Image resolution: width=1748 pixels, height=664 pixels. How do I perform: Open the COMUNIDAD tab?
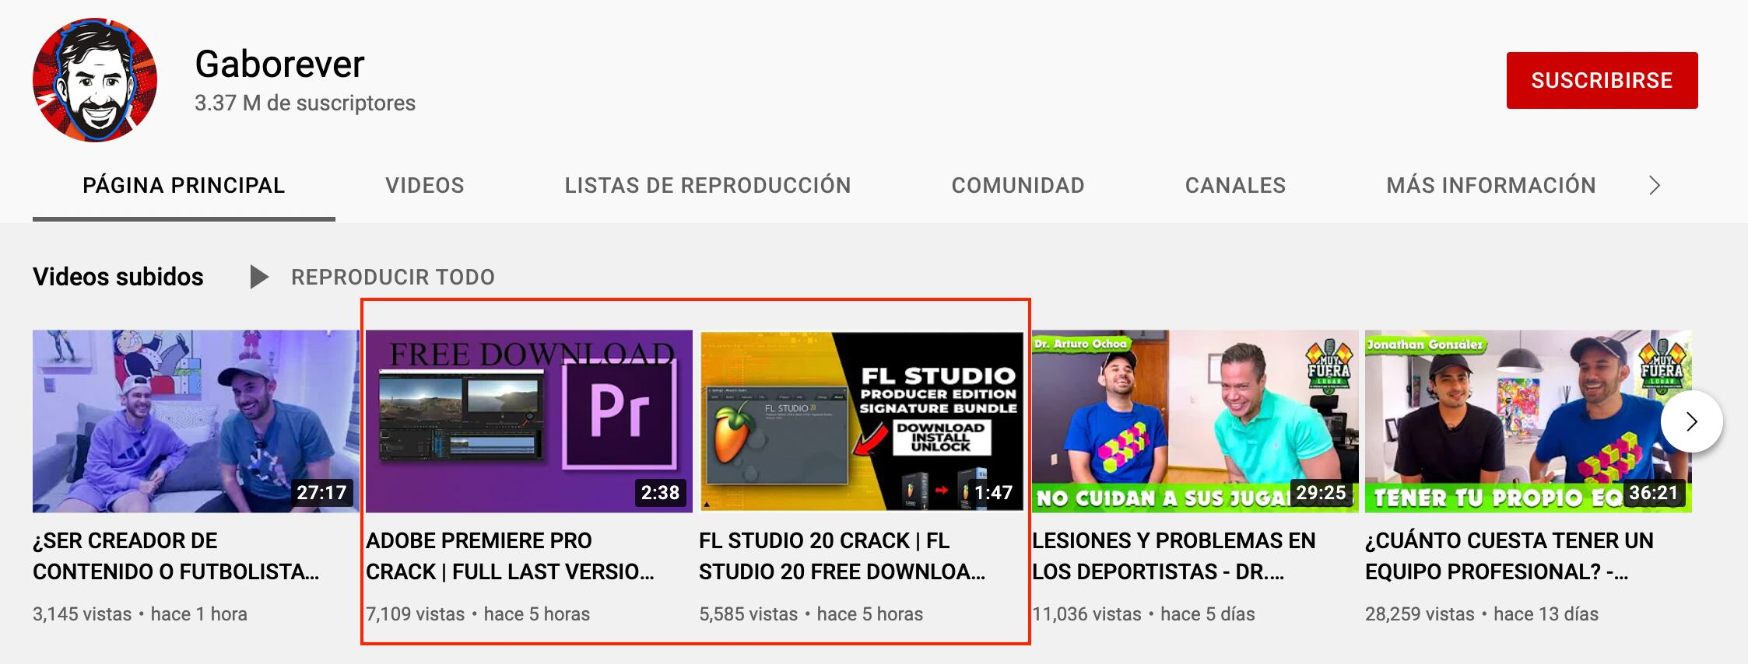pos(1017,186)
